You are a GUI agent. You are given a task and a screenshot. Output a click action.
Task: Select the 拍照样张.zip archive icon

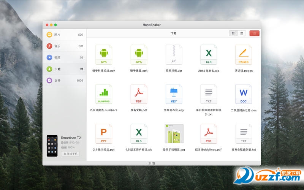tap(174, 55)
